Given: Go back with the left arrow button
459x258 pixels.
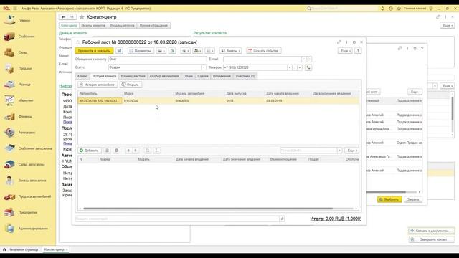Looking at the screenshot, I should click(x=63, y=17).
